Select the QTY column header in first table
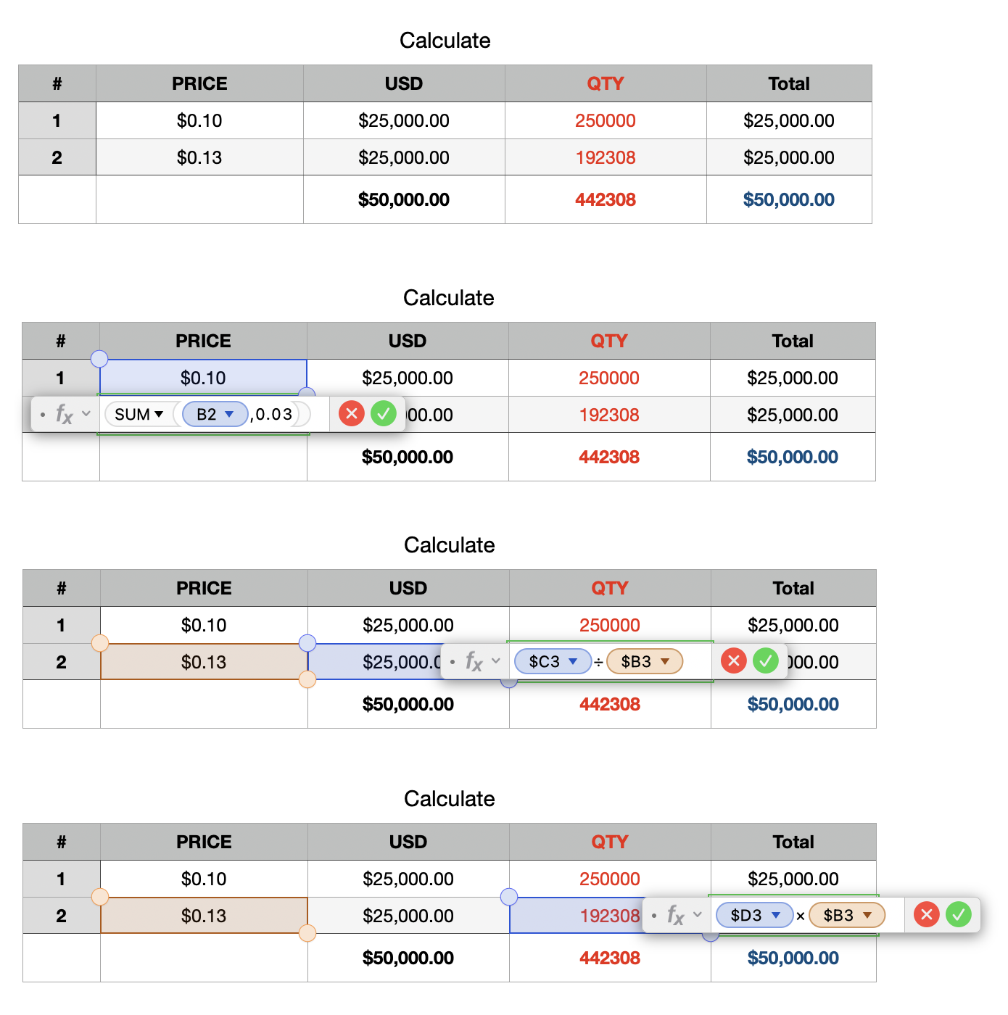Viewport: 1008px width, 1015px height. coord(606,83)
